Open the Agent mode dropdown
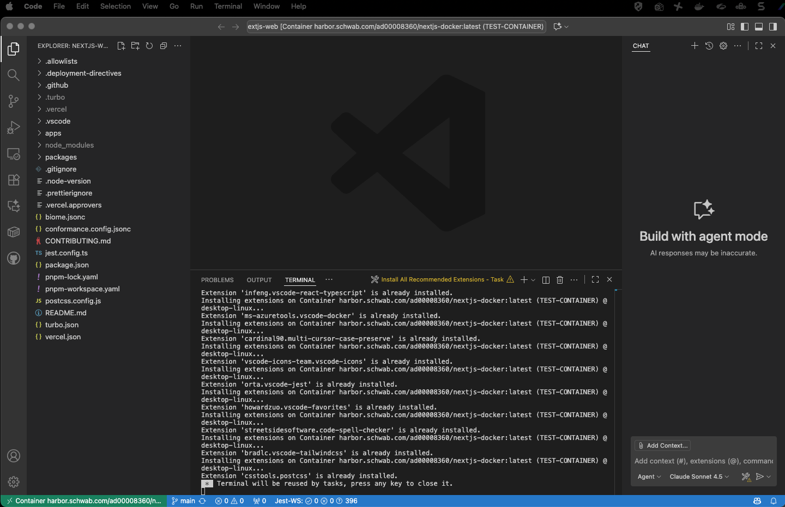This screenshot has height=507, width=785. (648, 477)
